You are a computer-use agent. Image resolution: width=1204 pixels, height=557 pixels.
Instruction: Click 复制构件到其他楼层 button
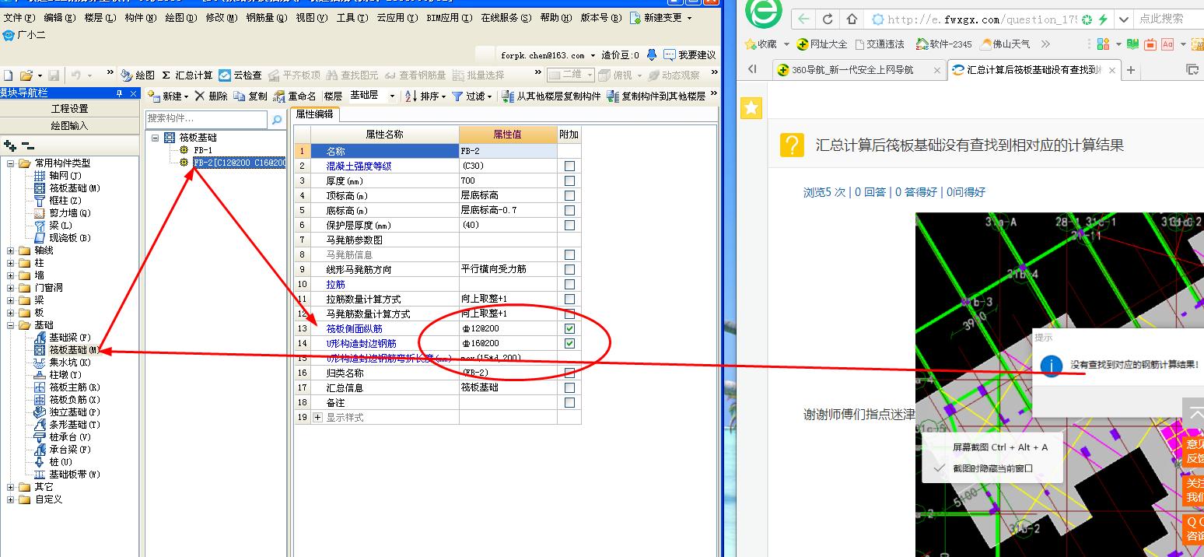(x=656, y=96)
